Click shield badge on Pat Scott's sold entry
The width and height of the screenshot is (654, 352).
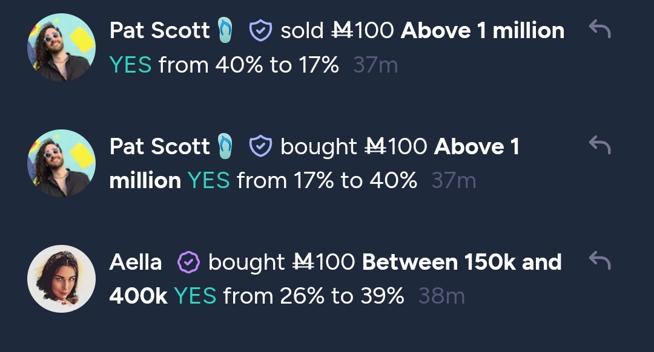point(260,30)
